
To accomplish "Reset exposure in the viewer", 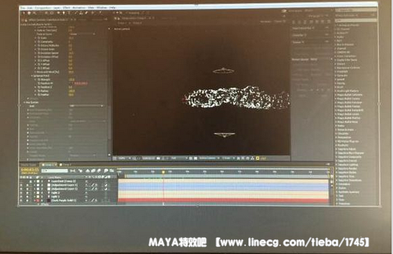I will 257,158.
